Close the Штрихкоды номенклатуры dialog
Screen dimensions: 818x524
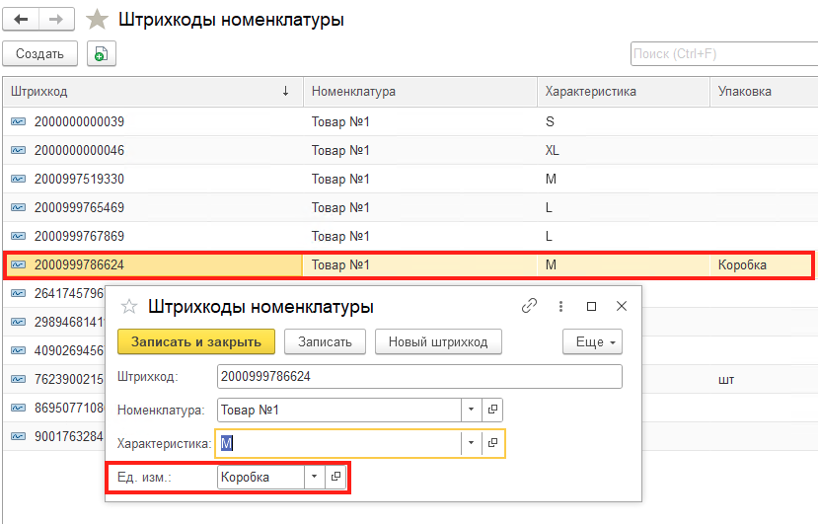[x=622, y=306]
